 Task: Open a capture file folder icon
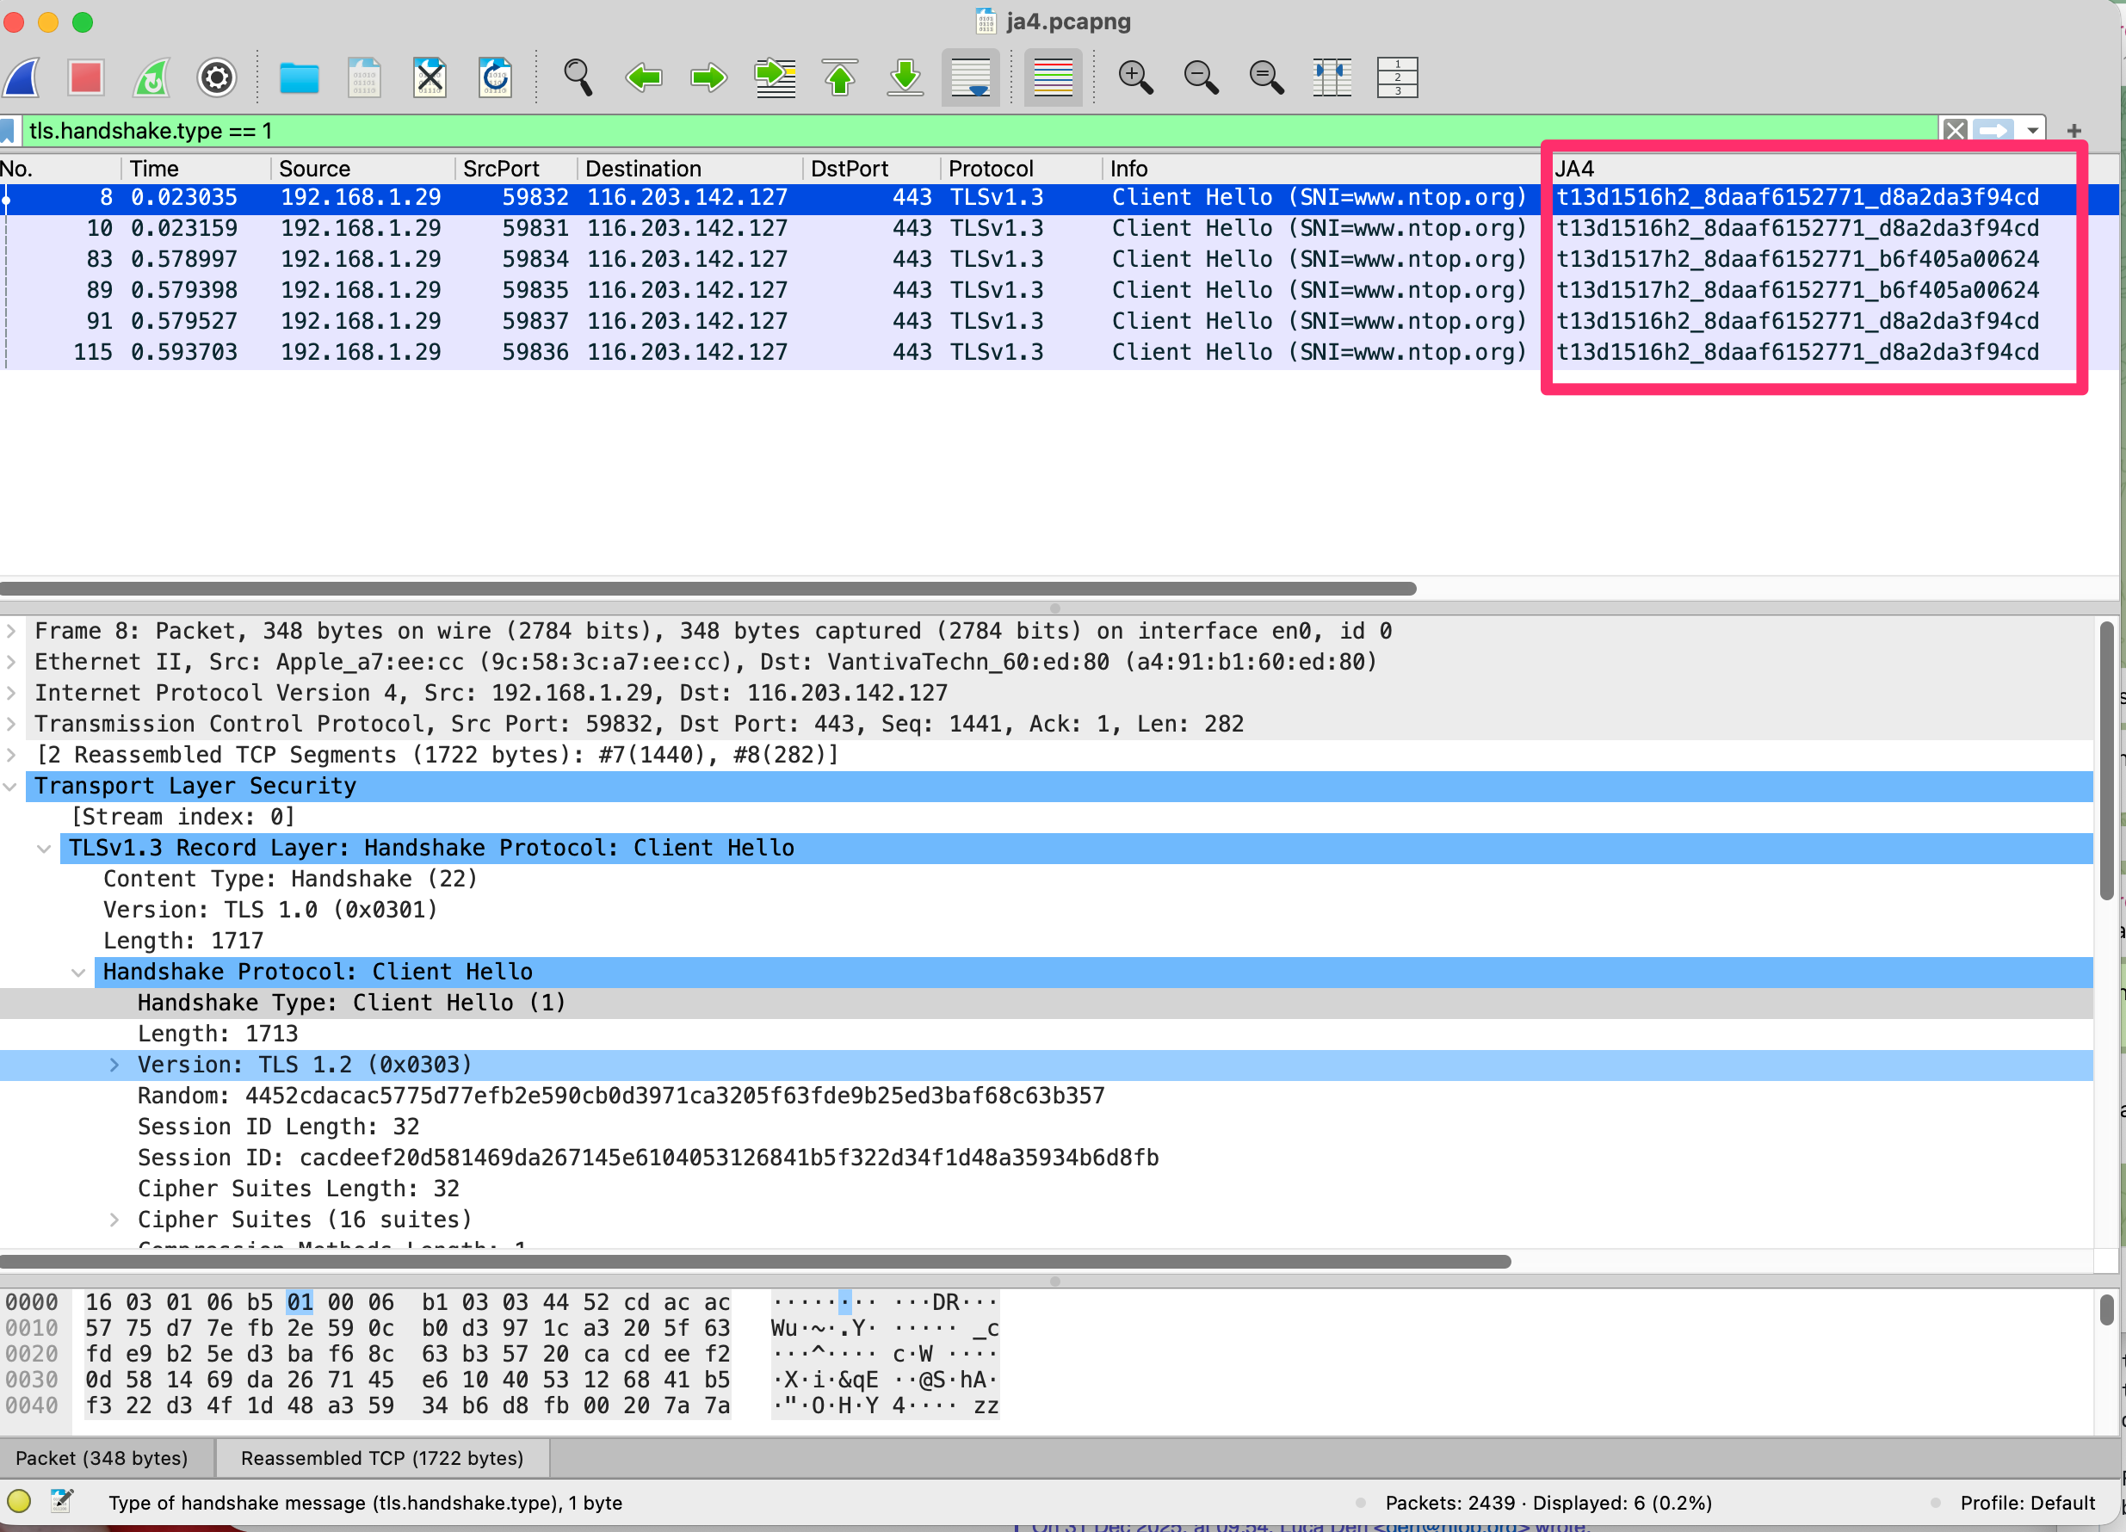point(299,77)
